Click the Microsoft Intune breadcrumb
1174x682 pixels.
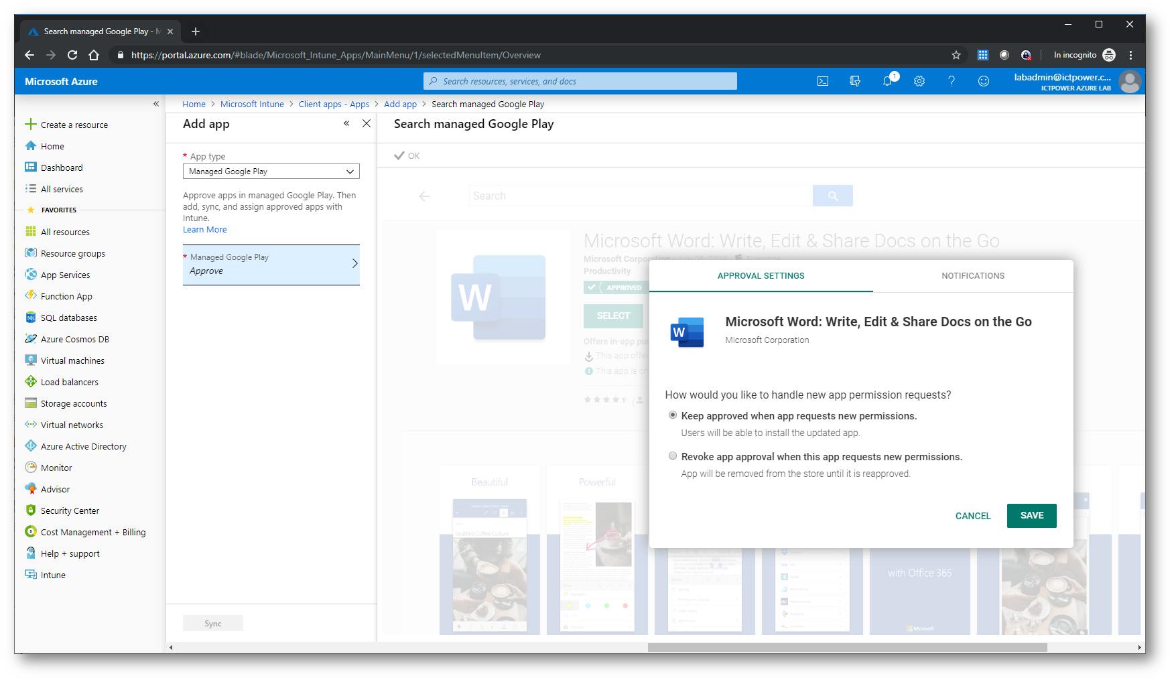(x=252, y=105)
